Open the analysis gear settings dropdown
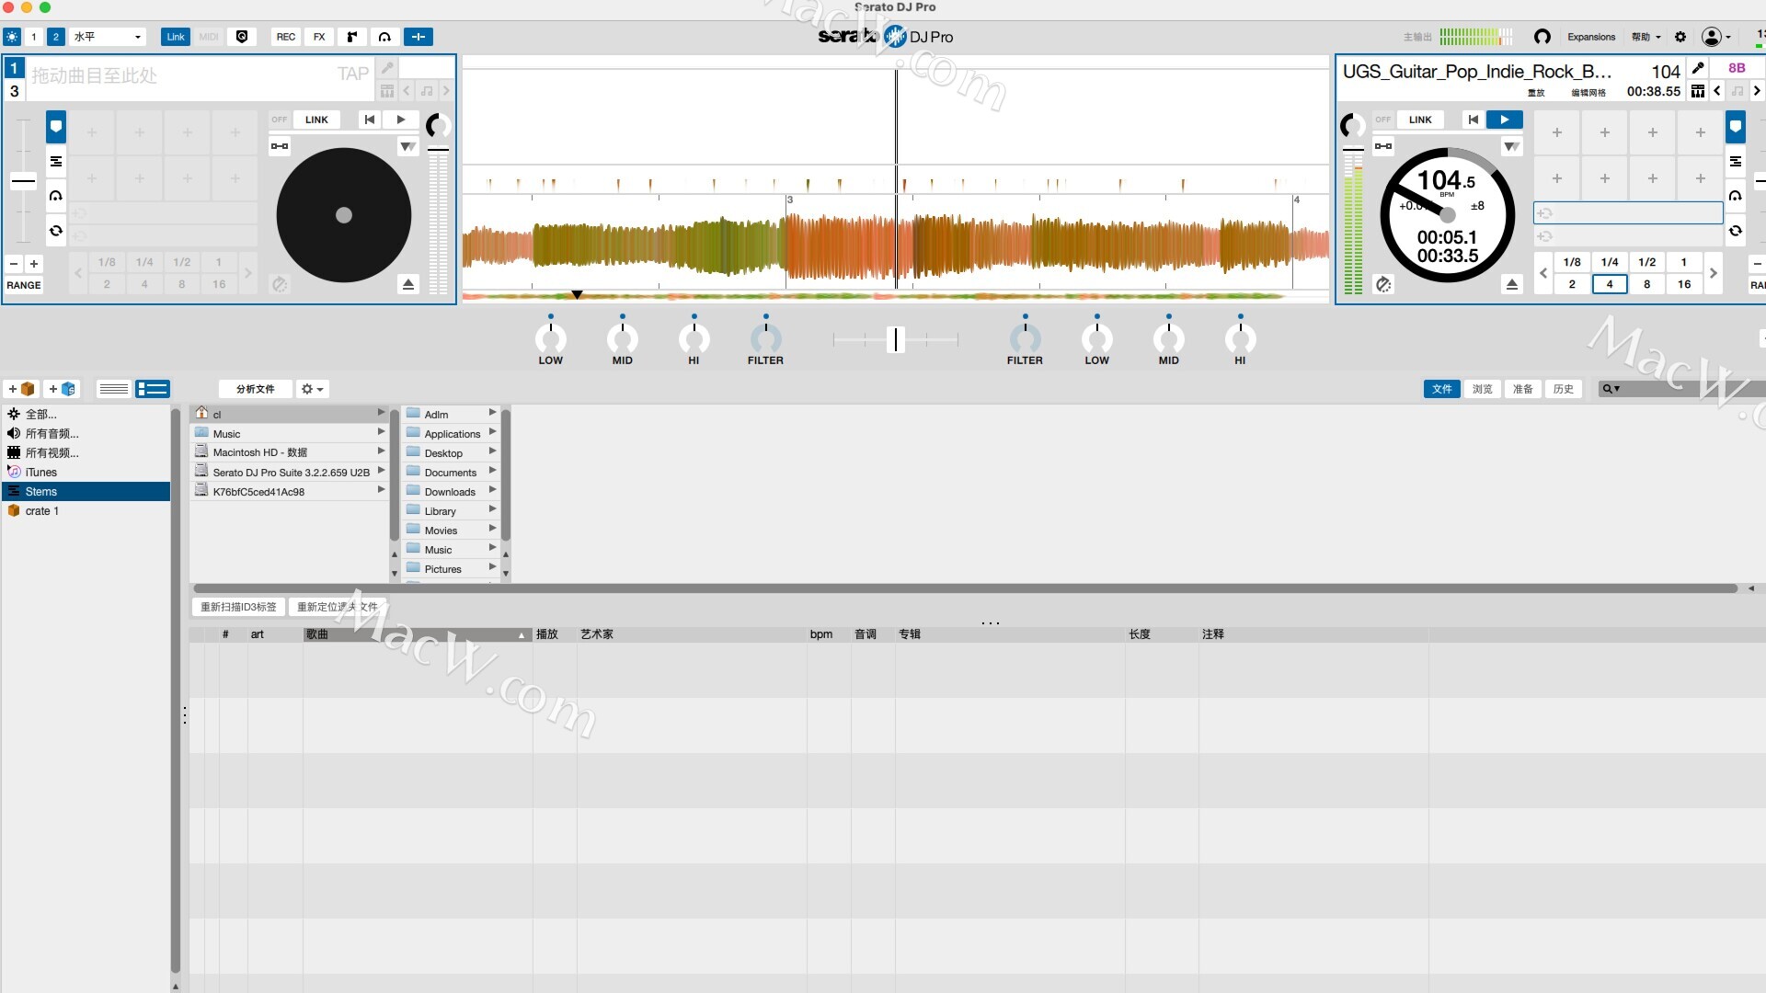 tap(313, 389)
